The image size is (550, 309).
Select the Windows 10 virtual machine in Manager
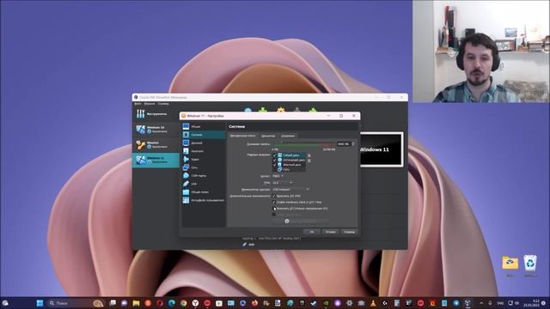[x=156, y=130]
